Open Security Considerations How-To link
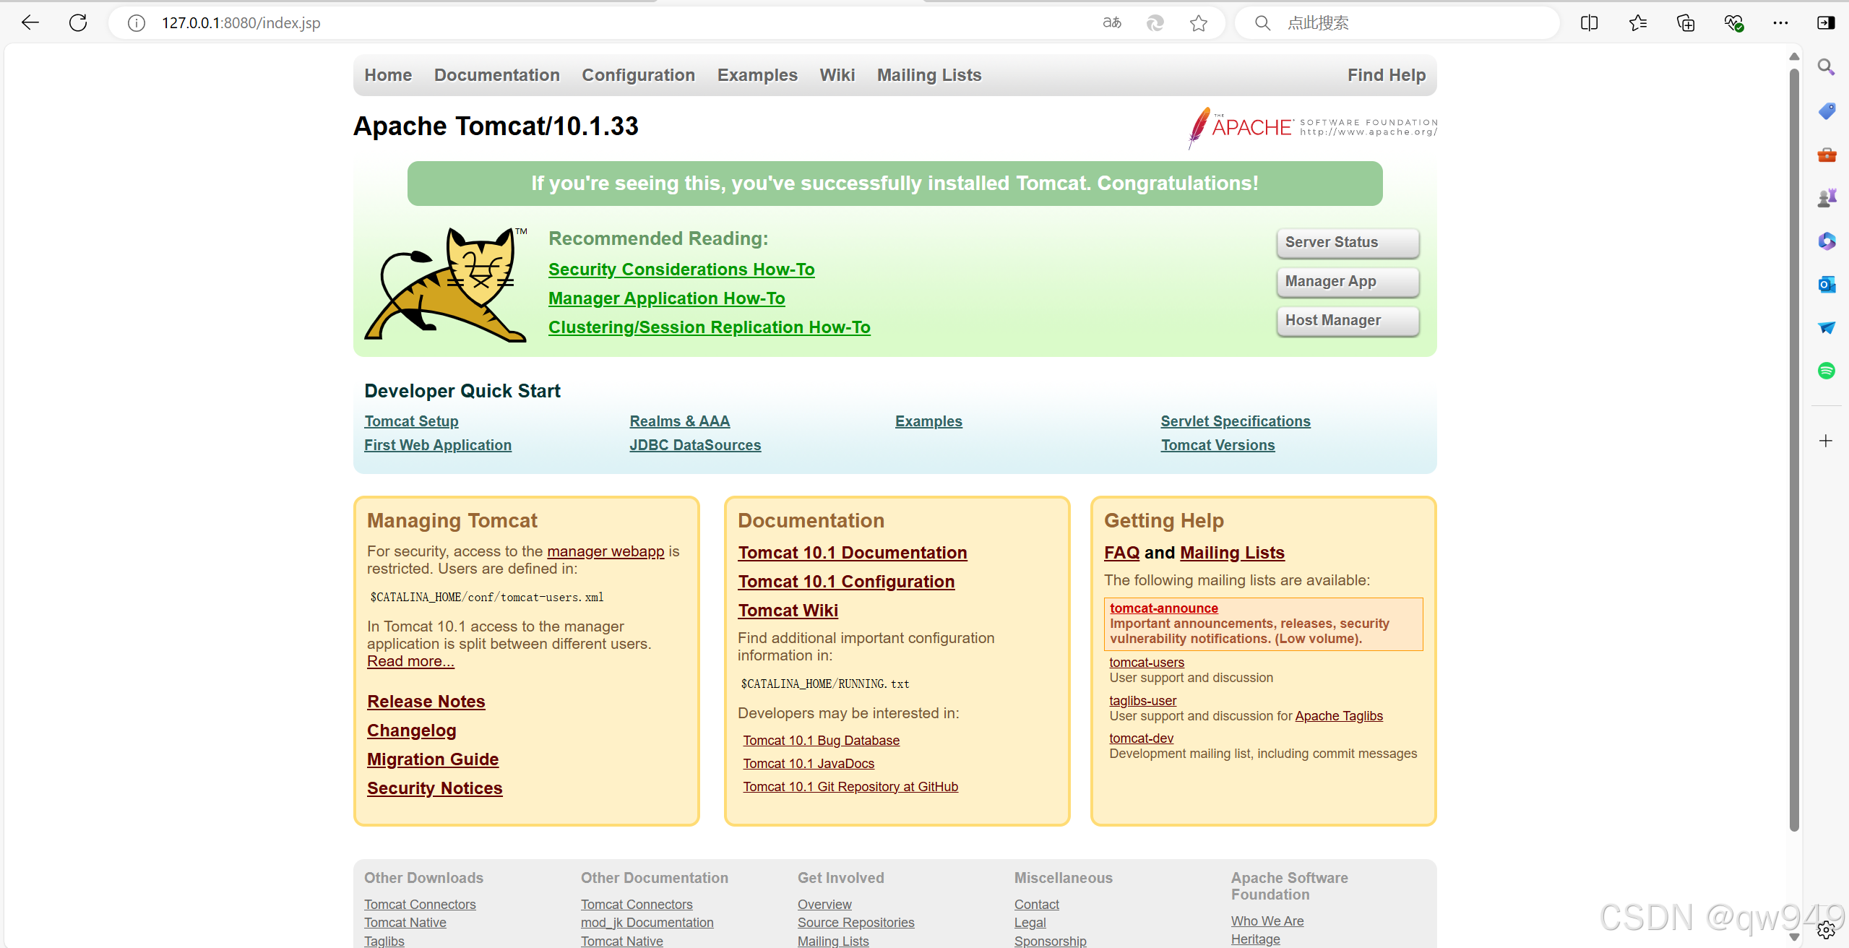The image size is (1849, 948). pos(681,270)
